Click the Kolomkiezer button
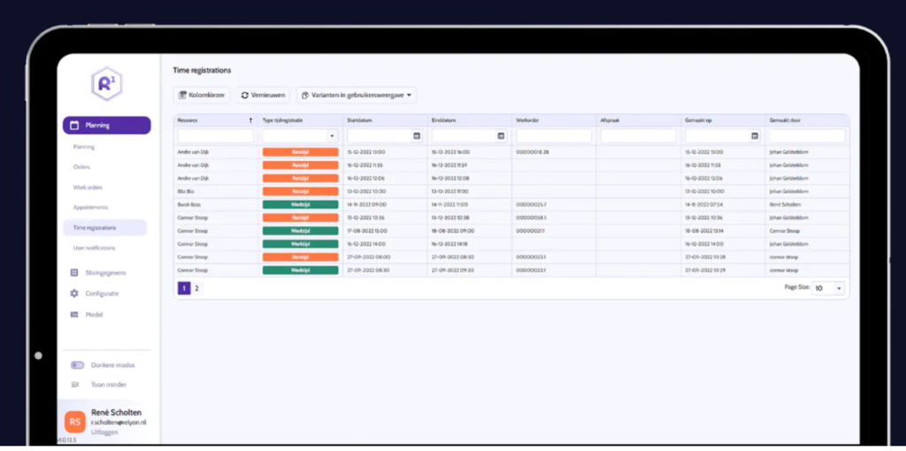The height and width of the screenshot is (451, 906). point(202,95)
